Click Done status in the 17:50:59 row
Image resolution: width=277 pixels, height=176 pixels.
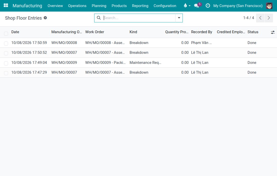tap(252, 43)
